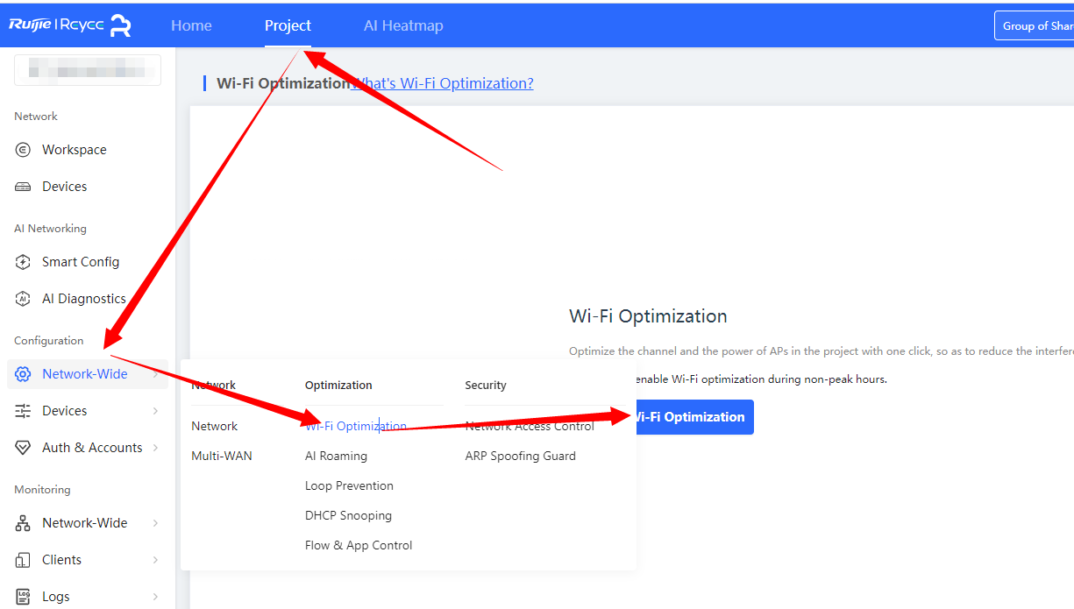
Task: Click the Logs icon in sidebar
Action: (x=24, y=597)
